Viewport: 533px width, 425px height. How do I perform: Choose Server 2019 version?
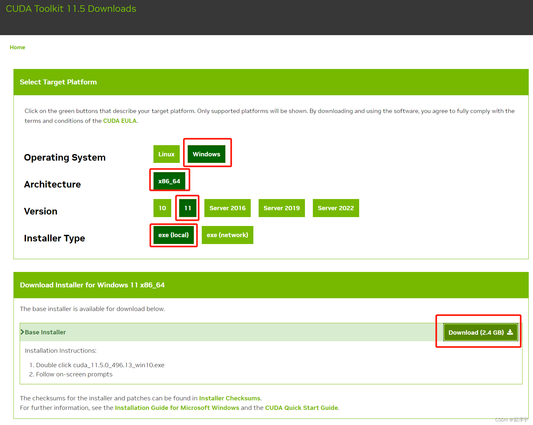[x=282, y=208]
